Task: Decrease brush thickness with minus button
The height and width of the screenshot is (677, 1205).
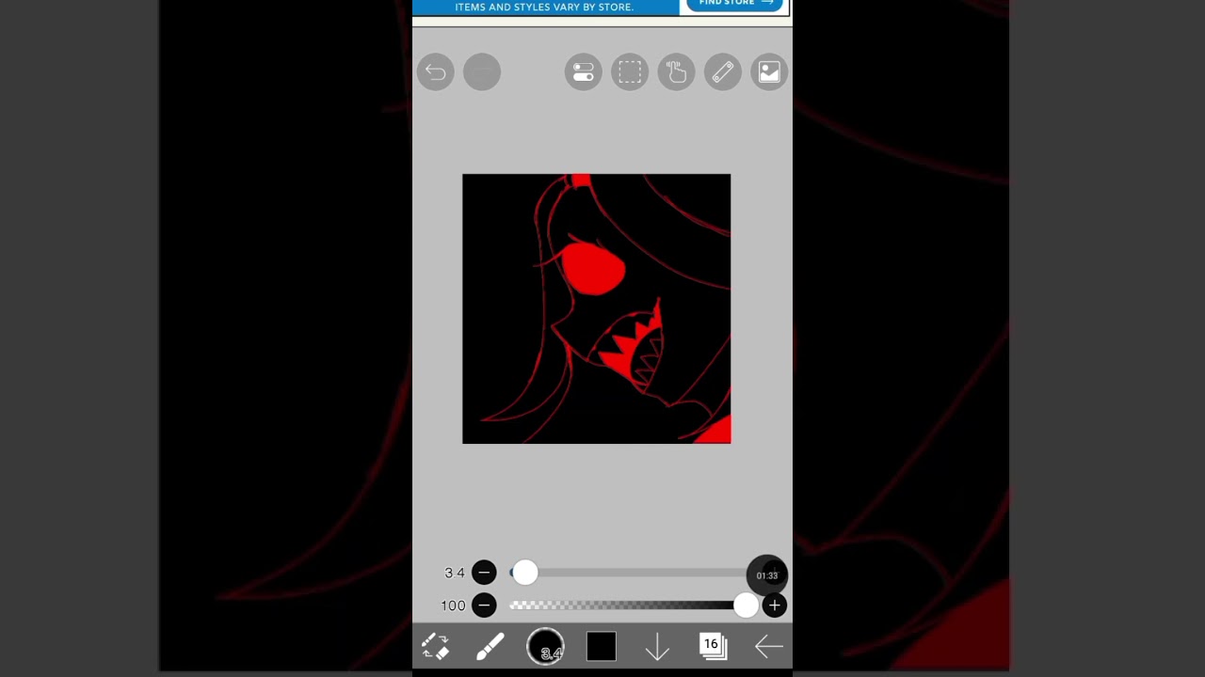Action: tap(484, 572)
